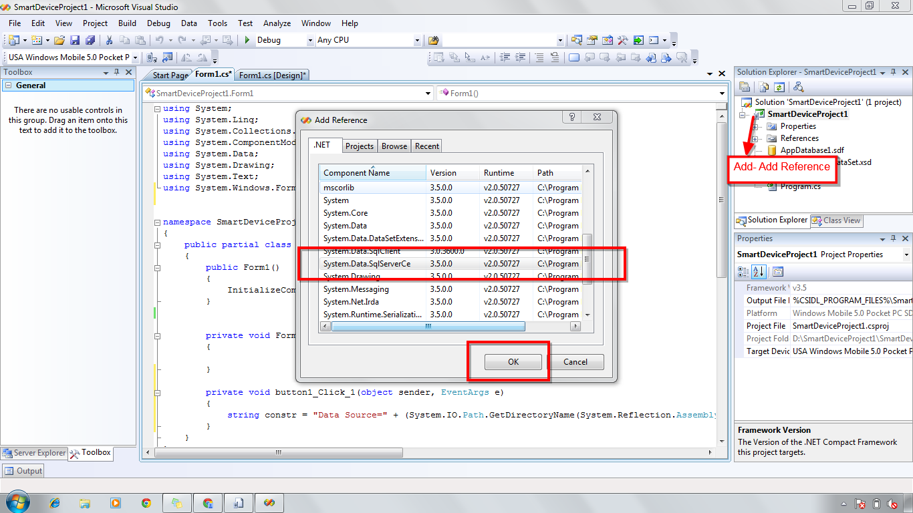This screenshot has height=513, width=913.
Task: Switch to Recent tab in Add Reference
Action: pyautogui.click(x=427, y=146)
